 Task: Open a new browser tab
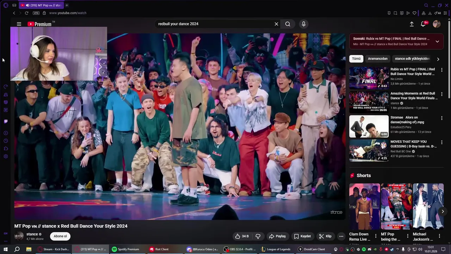[67, 5]
